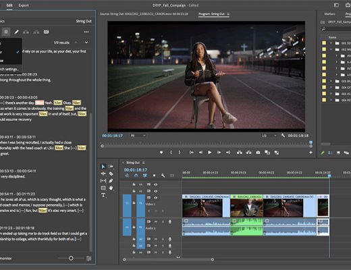Screen dimensions: 351x270
Task: Click the Program monitor timecode 00:01:18:17
Action: click(x=112, y=136)
